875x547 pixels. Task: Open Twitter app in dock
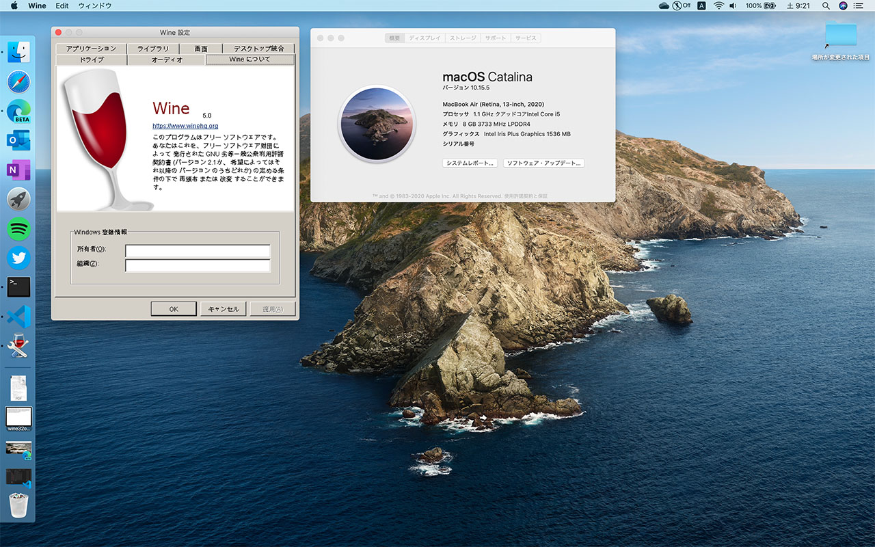coord(18,258)
